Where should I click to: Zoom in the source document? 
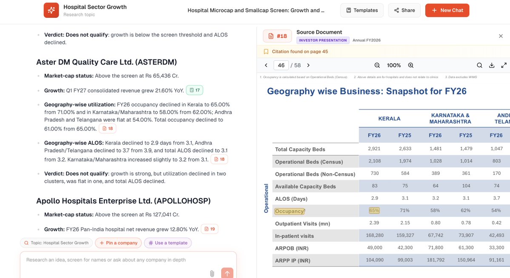pos(411,65)
